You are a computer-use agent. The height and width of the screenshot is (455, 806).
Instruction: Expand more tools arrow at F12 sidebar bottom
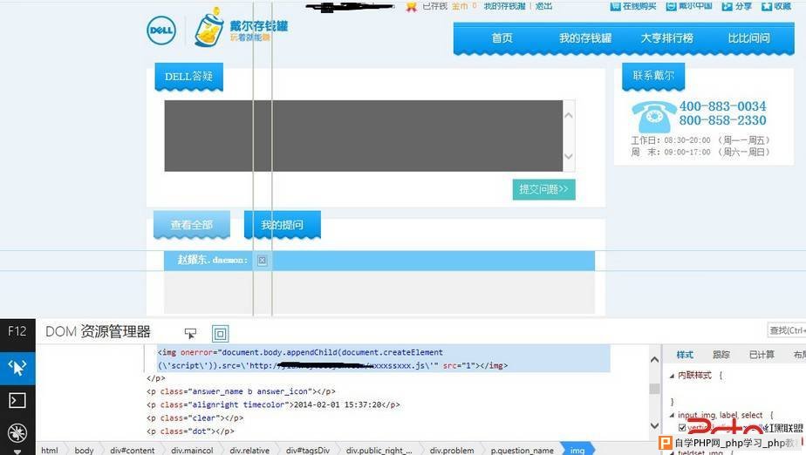tap(17, 452)
